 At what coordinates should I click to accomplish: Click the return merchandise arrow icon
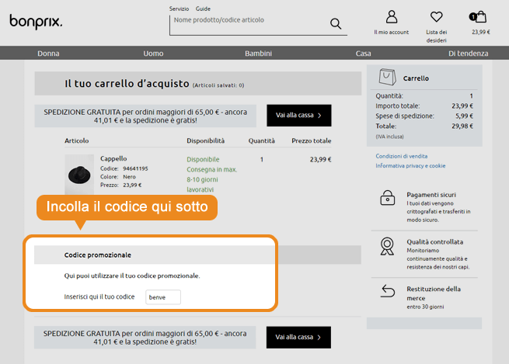pos(387,291)
